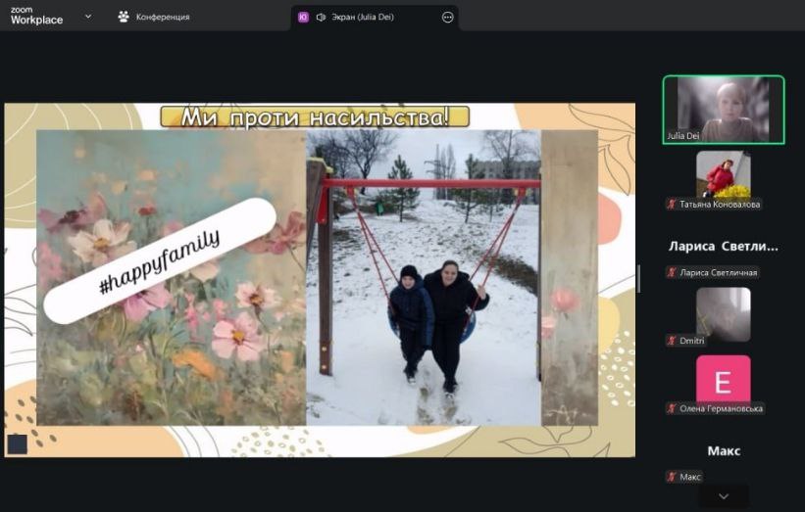Click the pink E avatar tile

(x=724, y=379)
